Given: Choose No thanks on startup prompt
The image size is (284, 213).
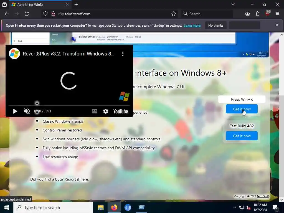Looking at the screenshot, I should (x=216, y=26).
